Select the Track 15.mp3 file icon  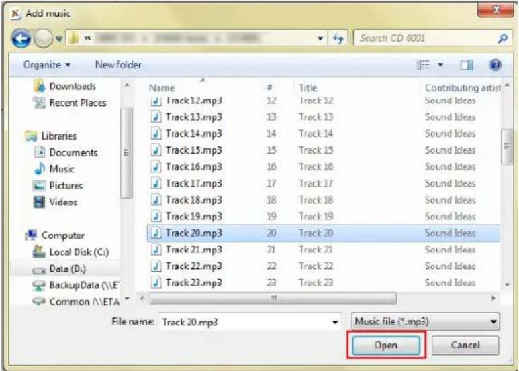tap(156, 150)
